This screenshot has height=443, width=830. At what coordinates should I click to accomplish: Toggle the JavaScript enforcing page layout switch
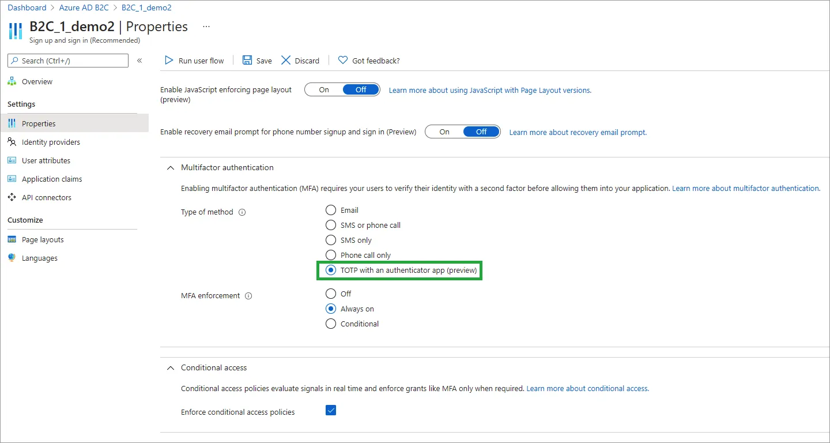342,90
